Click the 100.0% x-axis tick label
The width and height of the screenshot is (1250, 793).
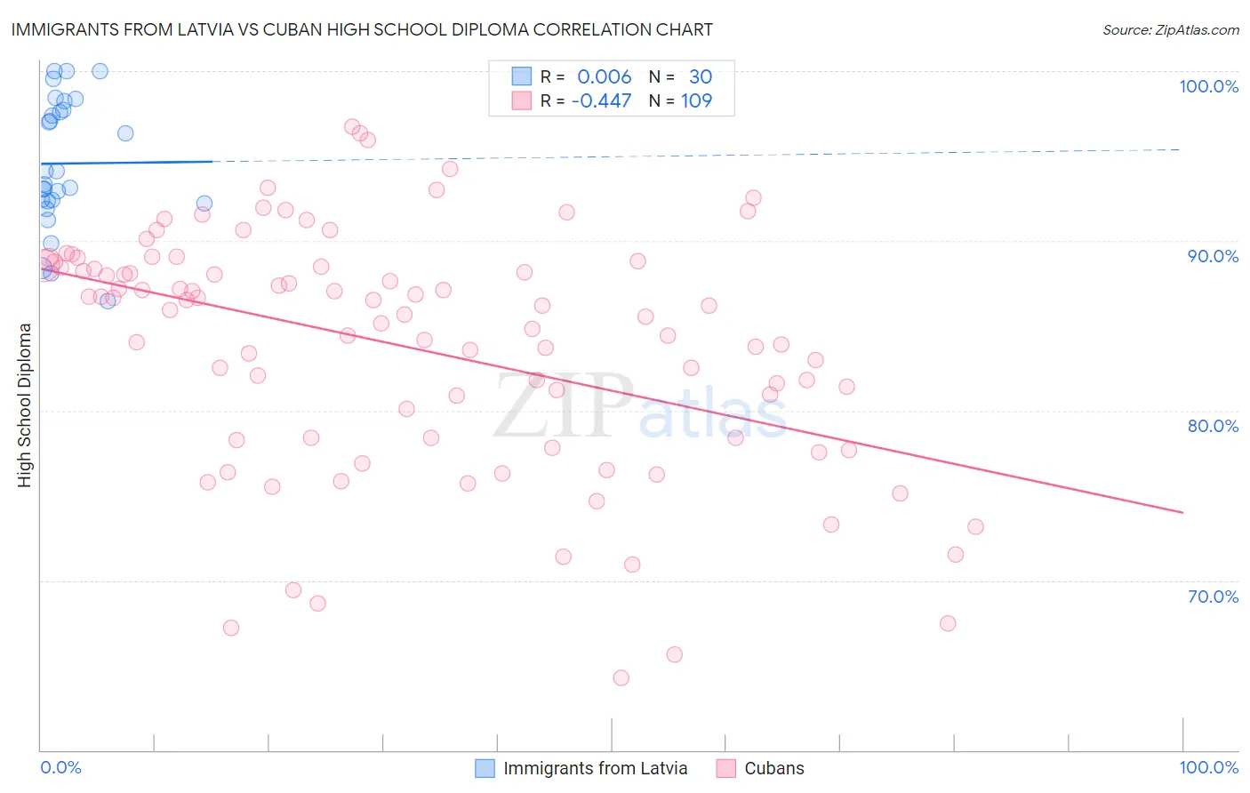click(1209, 767)
